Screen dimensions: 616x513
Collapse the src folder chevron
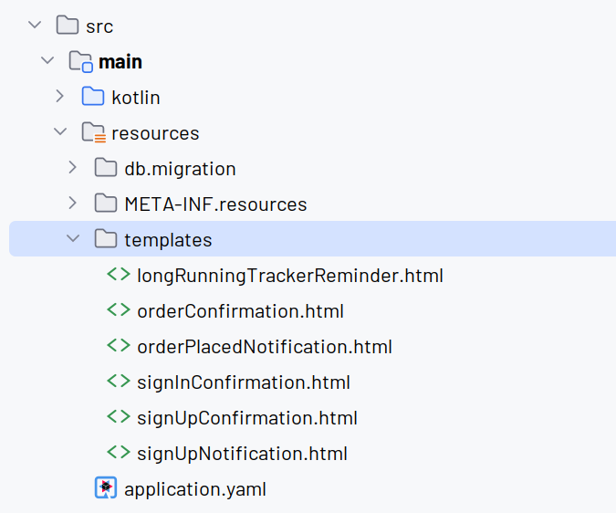pos(35,26)
